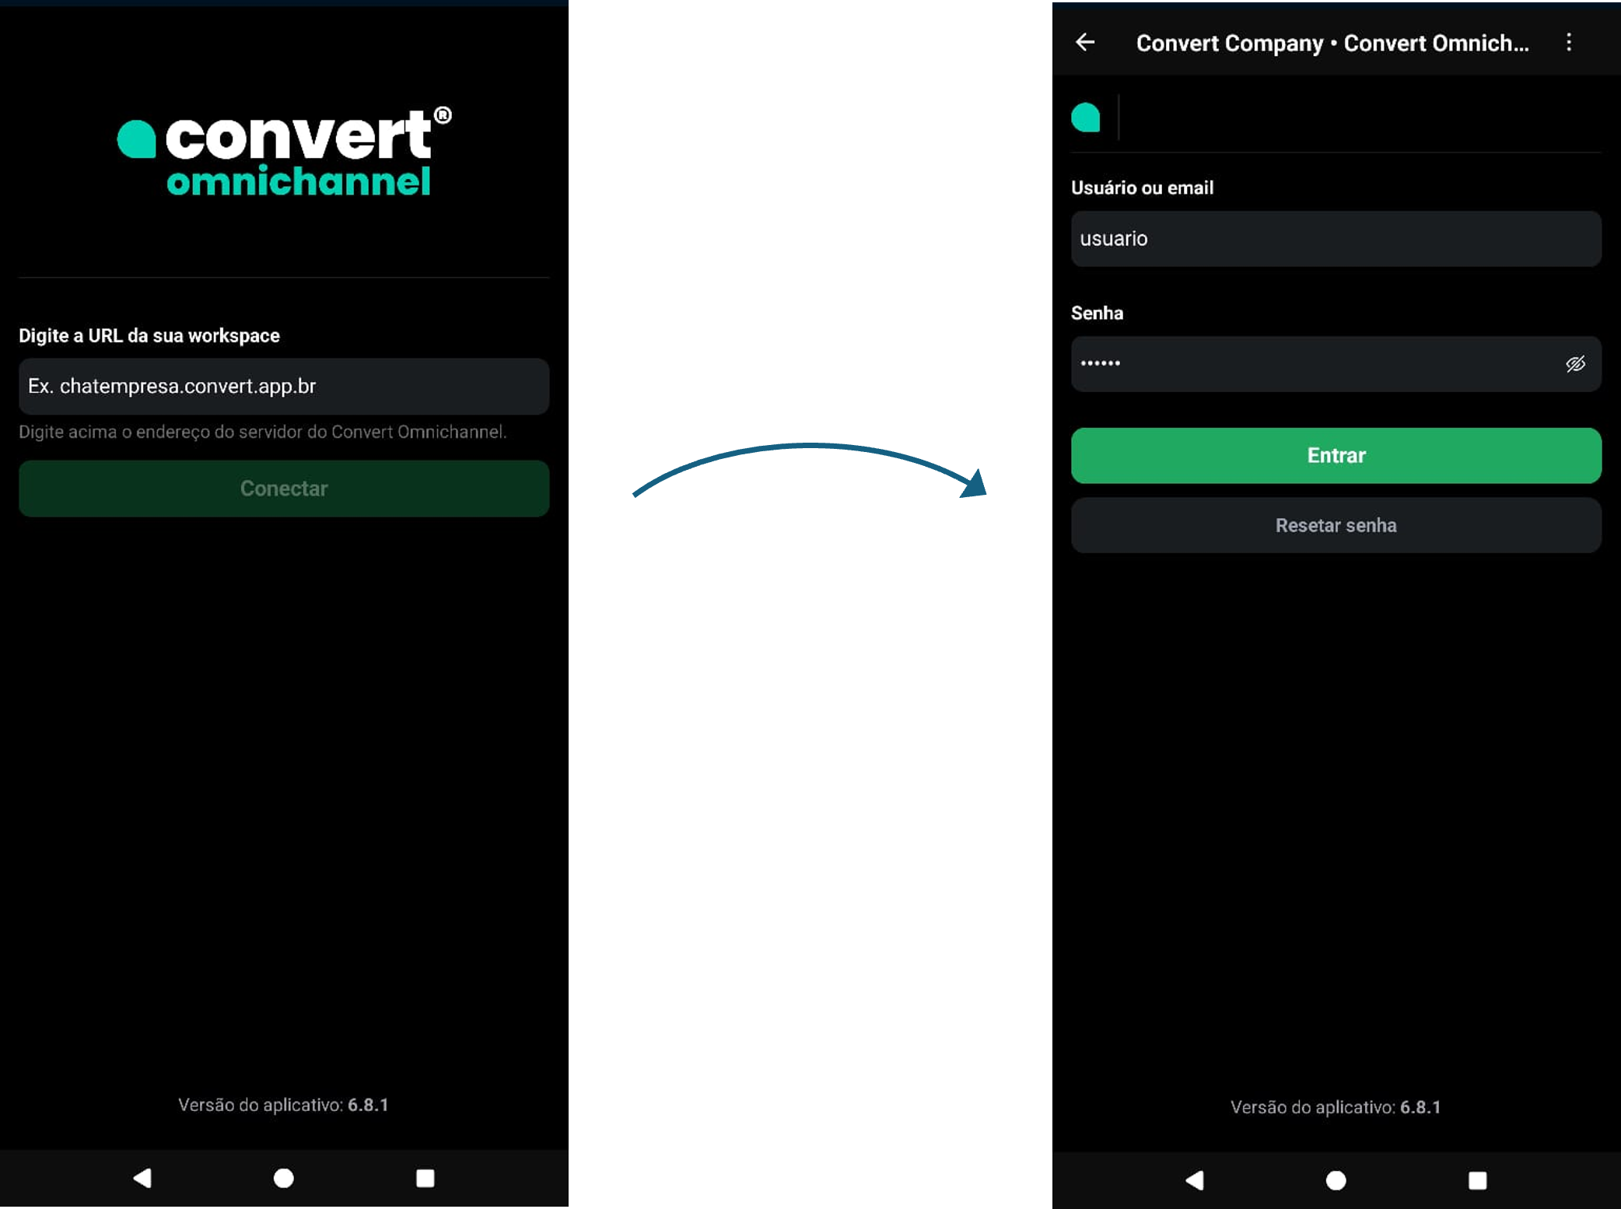This screenshot has height=1209, width=1621.
Task: Tap Android recents button on left phone
Action: [425, 1178]
